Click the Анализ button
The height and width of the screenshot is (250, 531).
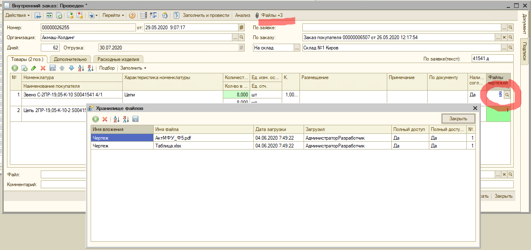[x=243, y=15]
